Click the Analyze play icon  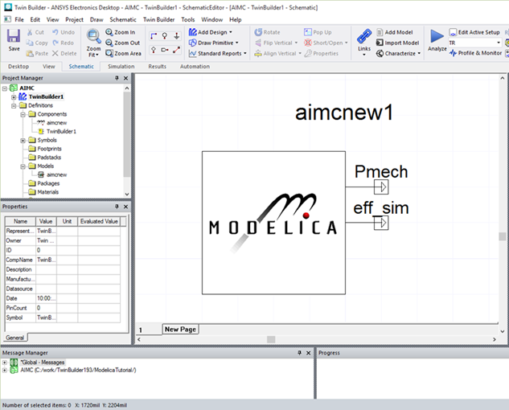point(437,36)
